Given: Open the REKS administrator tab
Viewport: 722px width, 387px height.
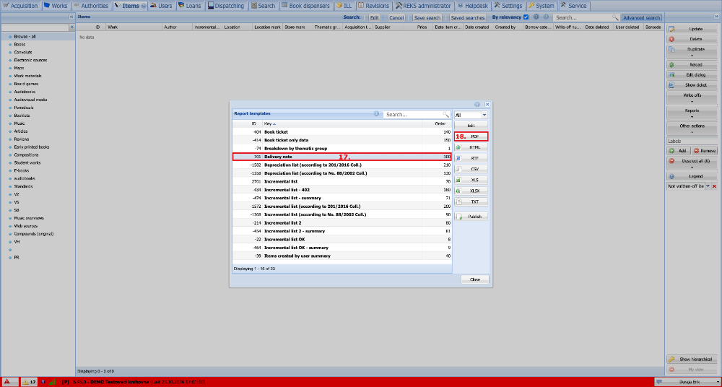Looking at the screenshot, I should point(422,6).
